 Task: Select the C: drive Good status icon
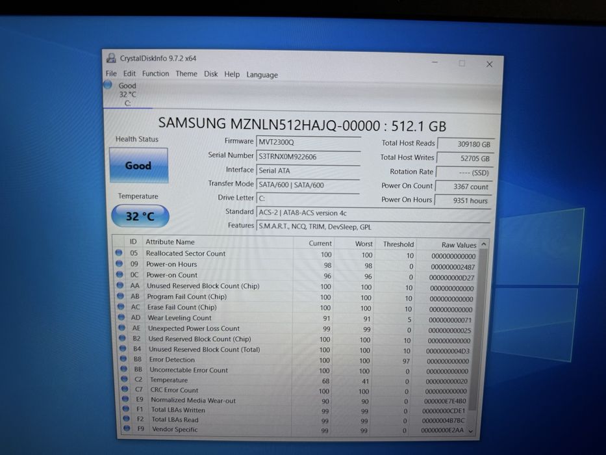coord(108,84)
